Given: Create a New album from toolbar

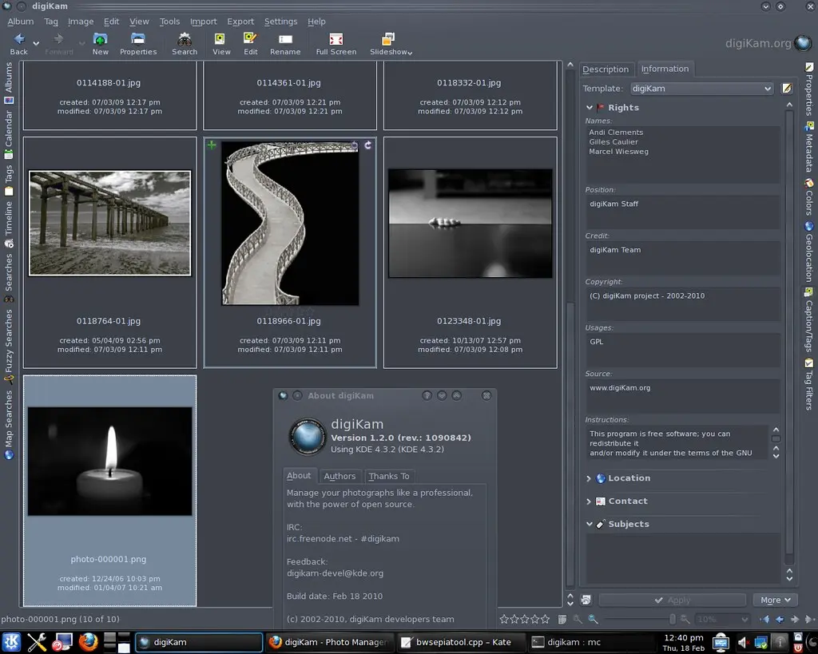Looking at the screenshot, I should click(x=100, y=43).
